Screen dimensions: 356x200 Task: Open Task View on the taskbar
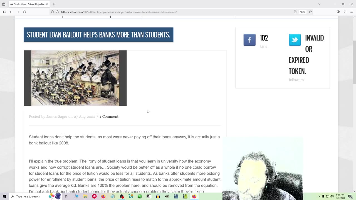tap(67, 196)
